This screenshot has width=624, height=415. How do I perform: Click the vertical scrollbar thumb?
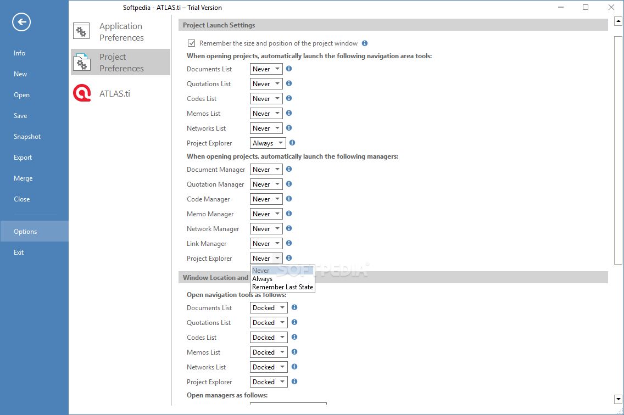click(x=618, y=150)
